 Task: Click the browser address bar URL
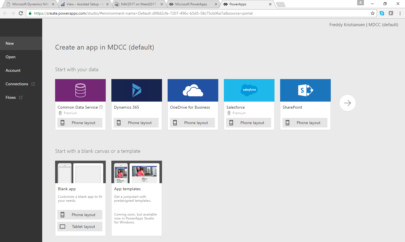[x=143, y=13]
